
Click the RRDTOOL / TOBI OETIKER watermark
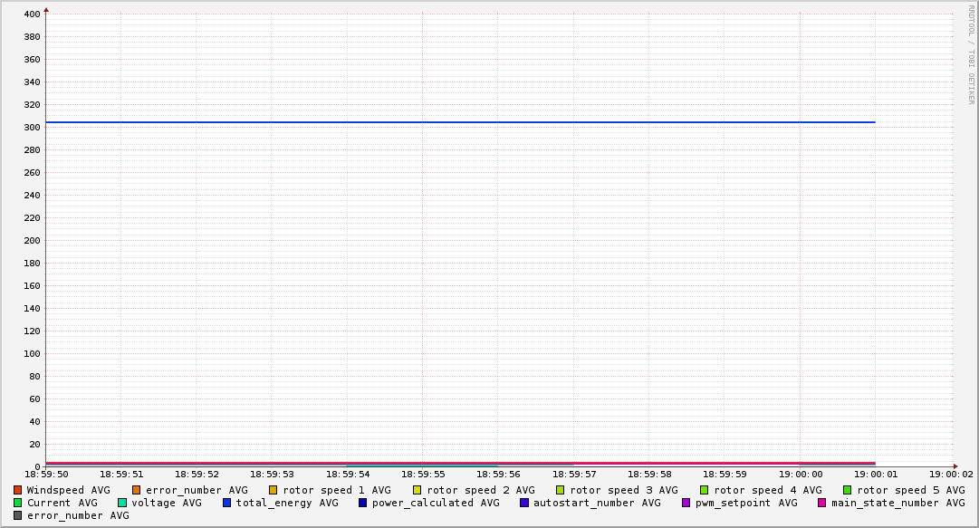(x=971, y=56)
